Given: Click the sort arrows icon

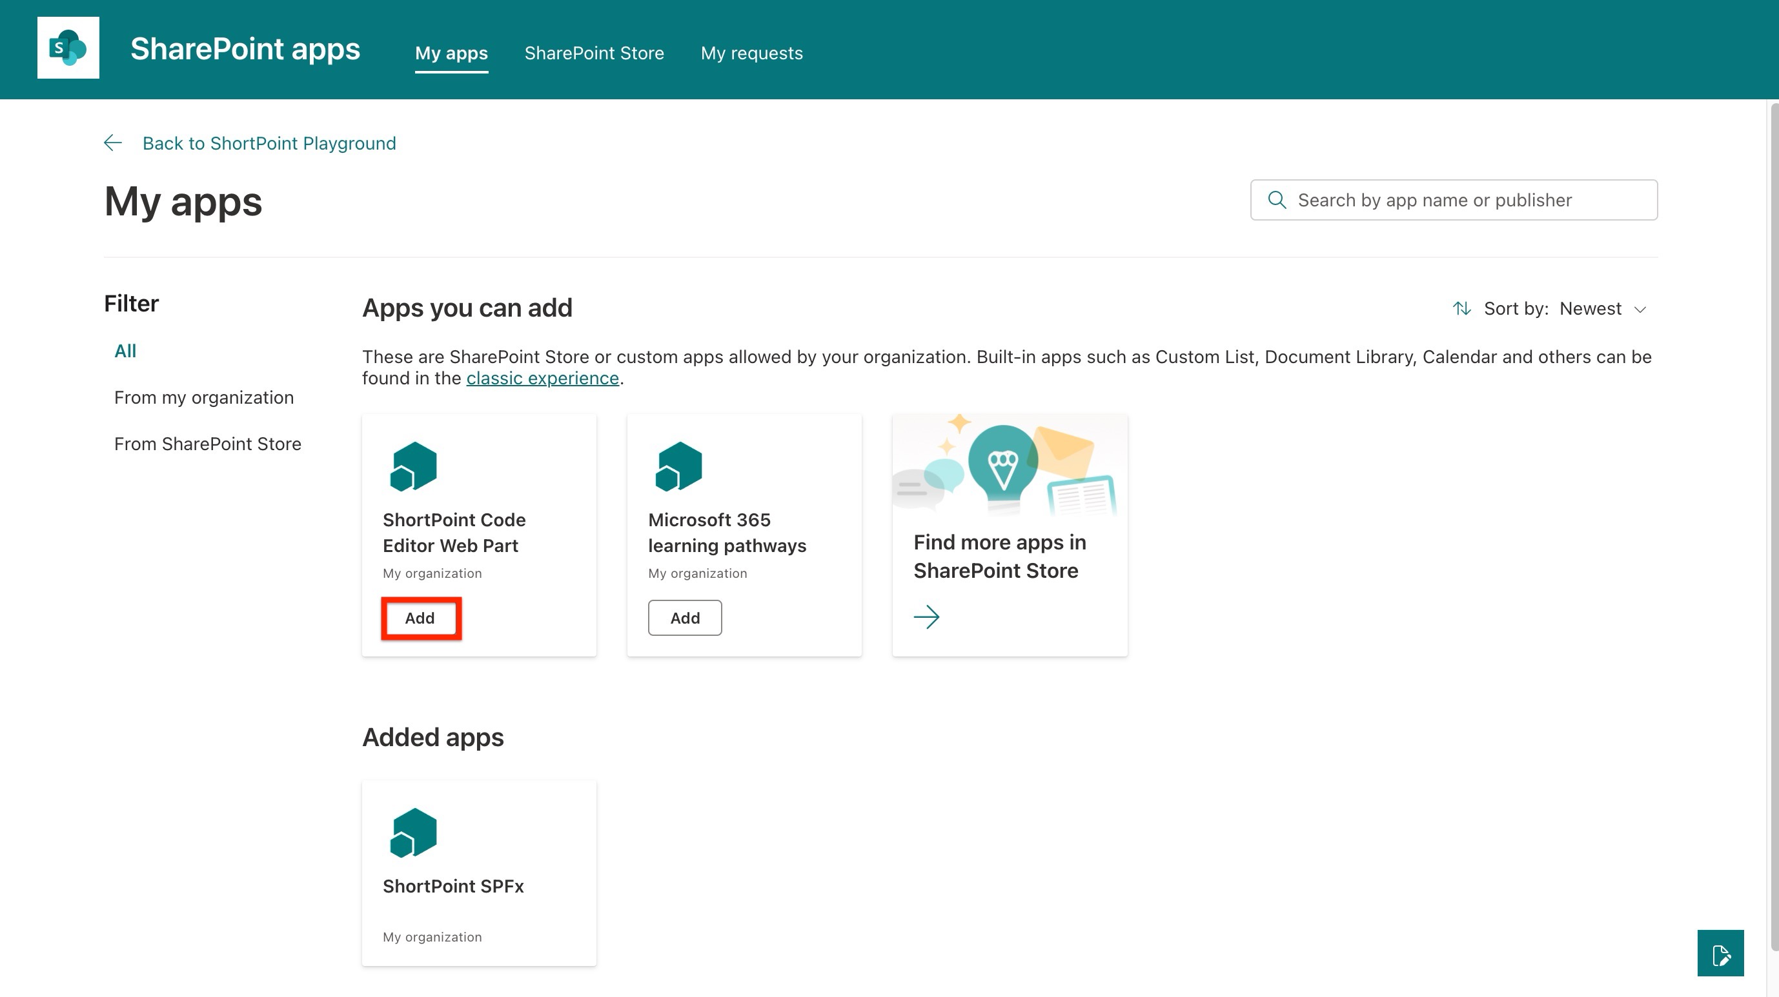Looking at the screenshot, I should [x=1461, y=308].
